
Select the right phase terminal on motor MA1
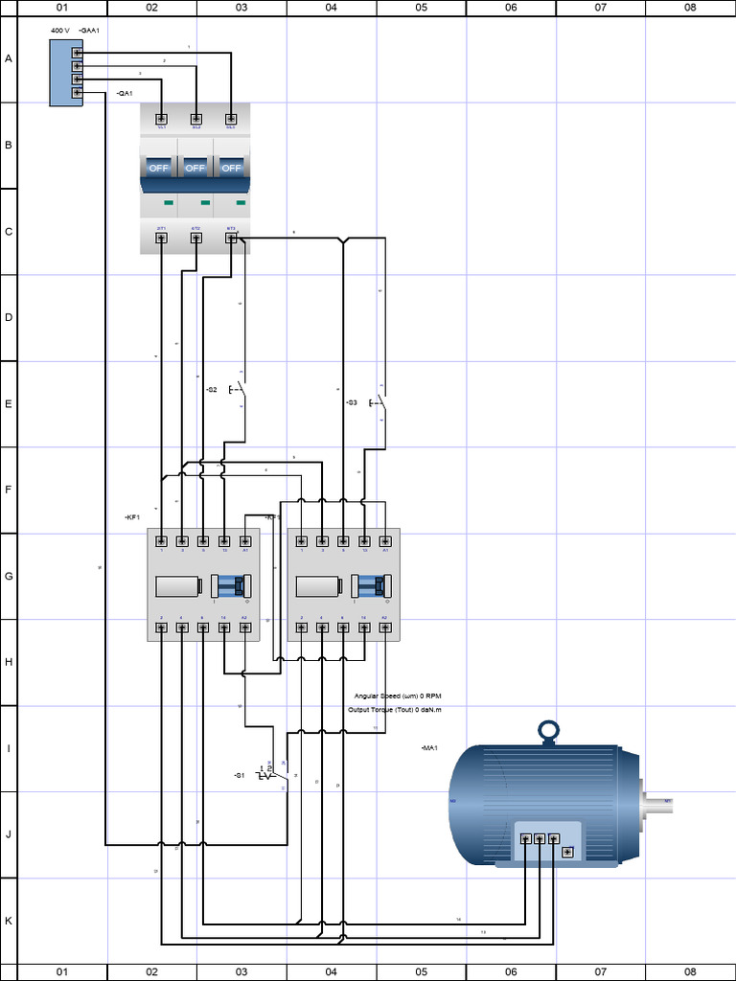pos(554,838)
